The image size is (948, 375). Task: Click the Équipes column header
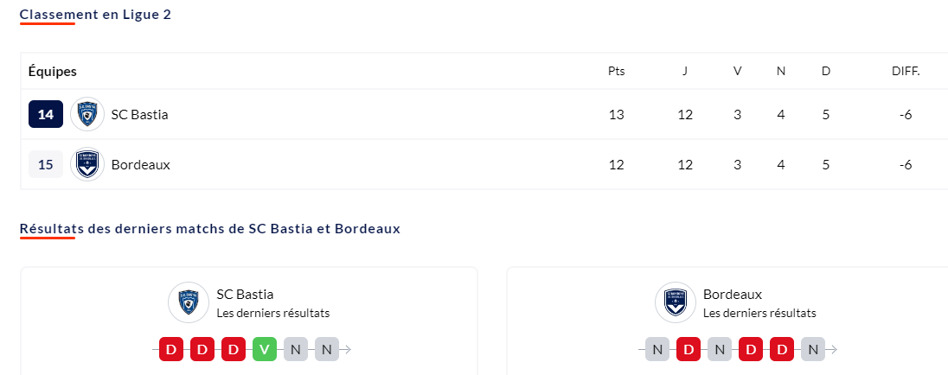(53, 71)
